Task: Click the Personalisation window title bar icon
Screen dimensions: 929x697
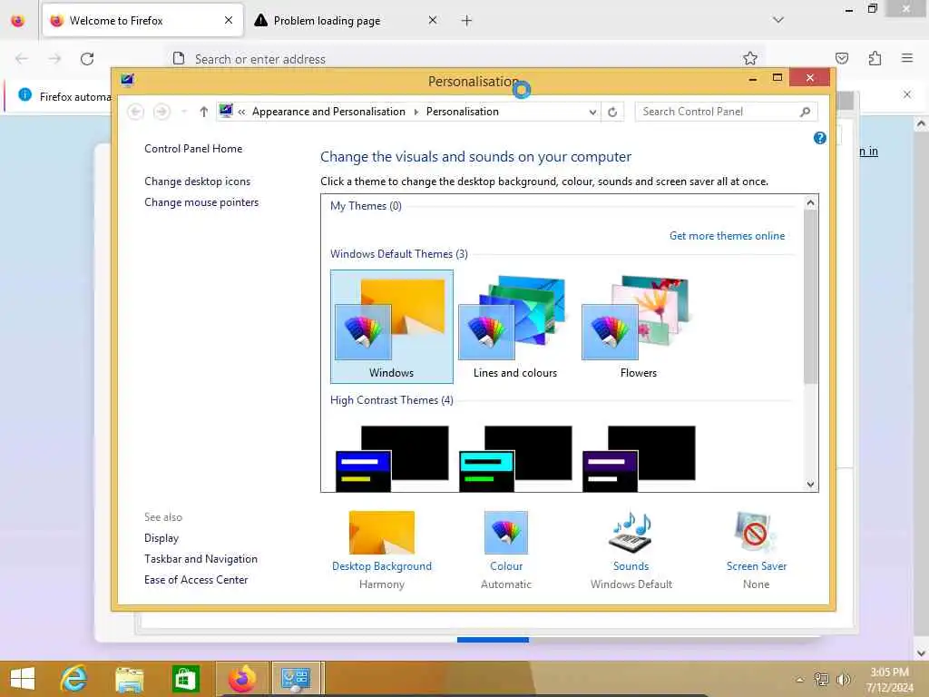Action: [x=127, y=80]
